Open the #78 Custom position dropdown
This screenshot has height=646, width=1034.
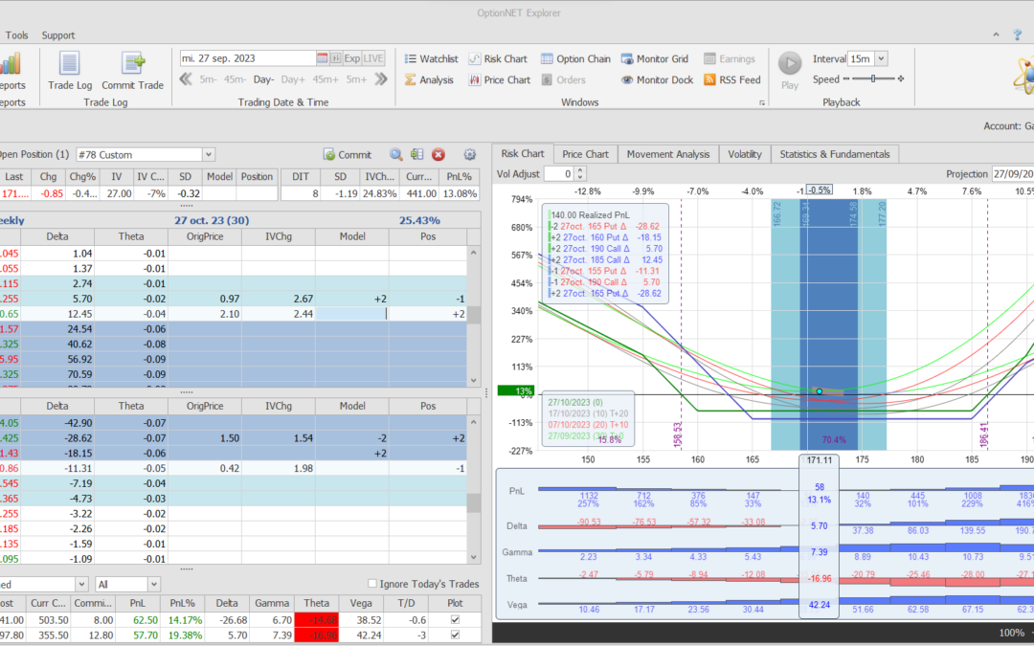208,154
